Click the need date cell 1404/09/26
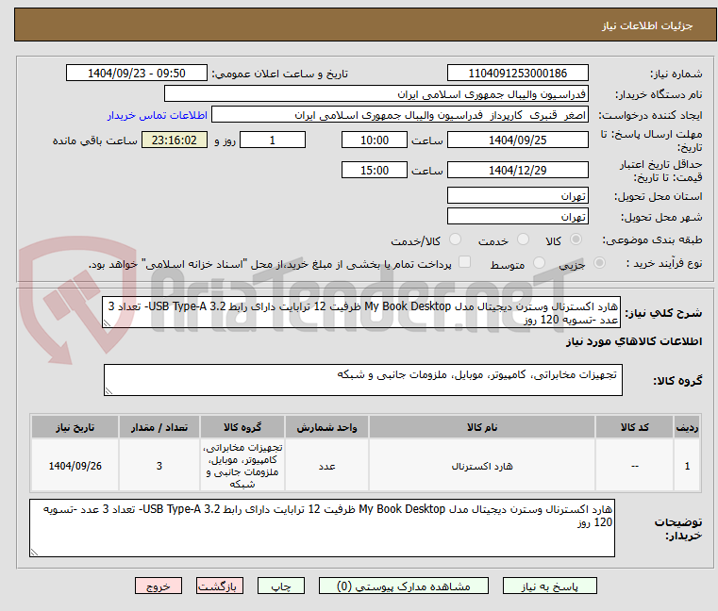 75,466
